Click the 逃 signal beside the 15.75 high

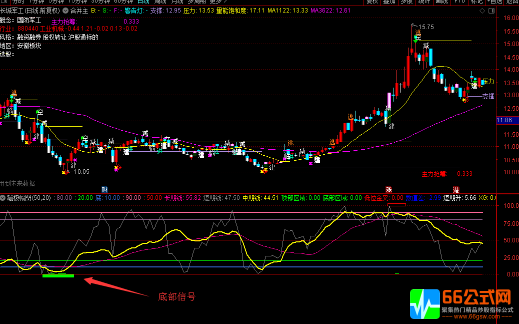tap(418, 32)
